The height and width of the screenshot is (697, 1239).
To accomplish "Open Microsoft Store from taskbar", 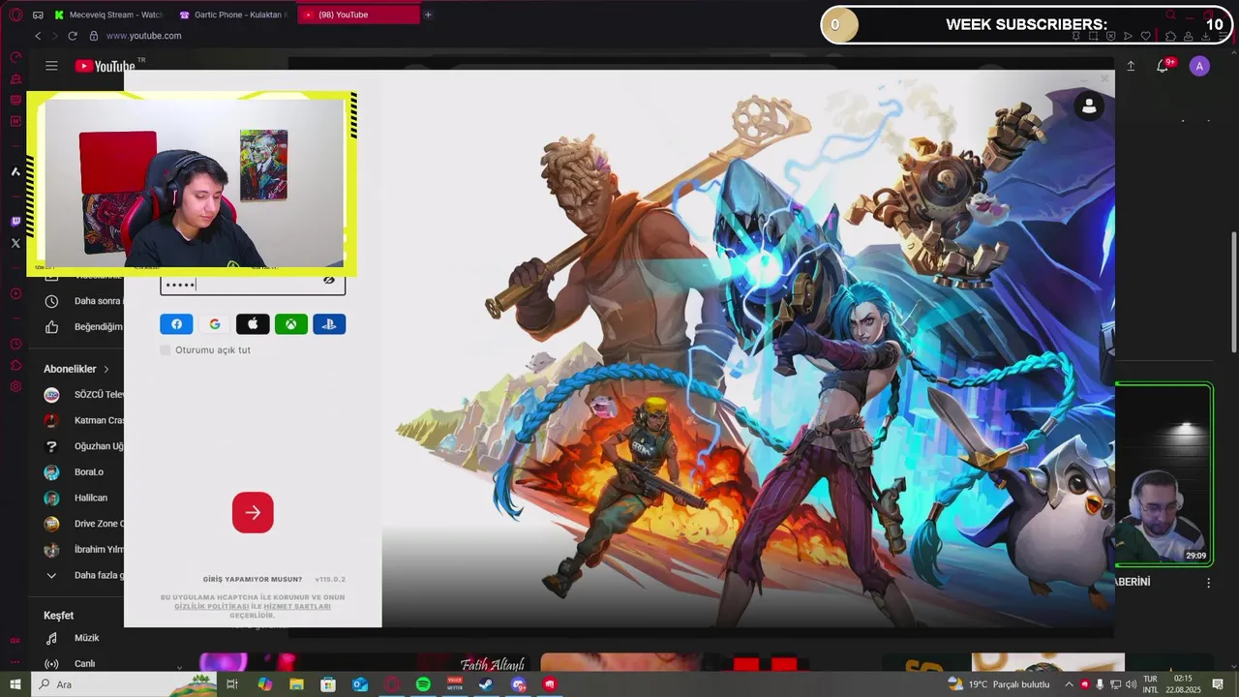I will [328, 684].
